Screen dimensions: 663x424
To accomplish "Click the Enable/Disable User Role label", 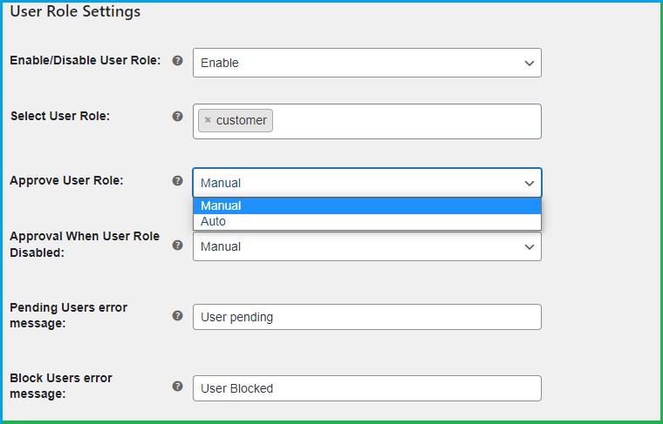I will click(85, 60).
